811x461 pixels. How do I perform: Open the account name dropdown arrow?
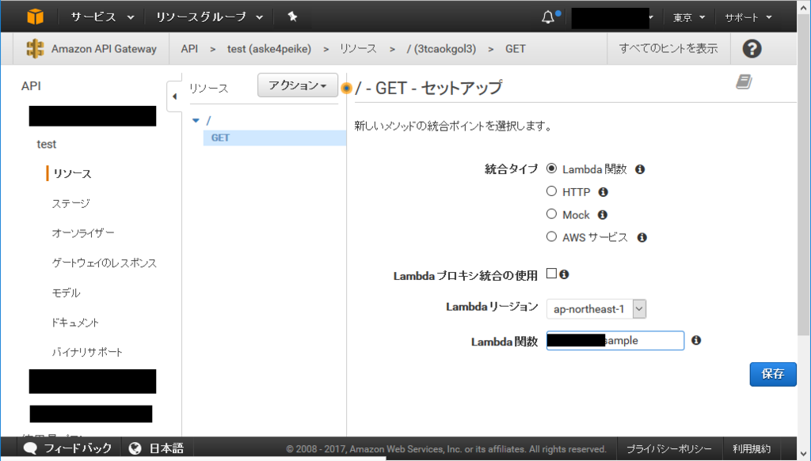tap(651, 17)
